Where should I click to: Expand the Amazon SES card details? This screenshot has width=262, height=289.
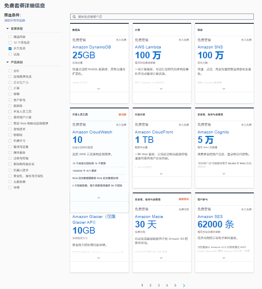(x=224, y=258)
